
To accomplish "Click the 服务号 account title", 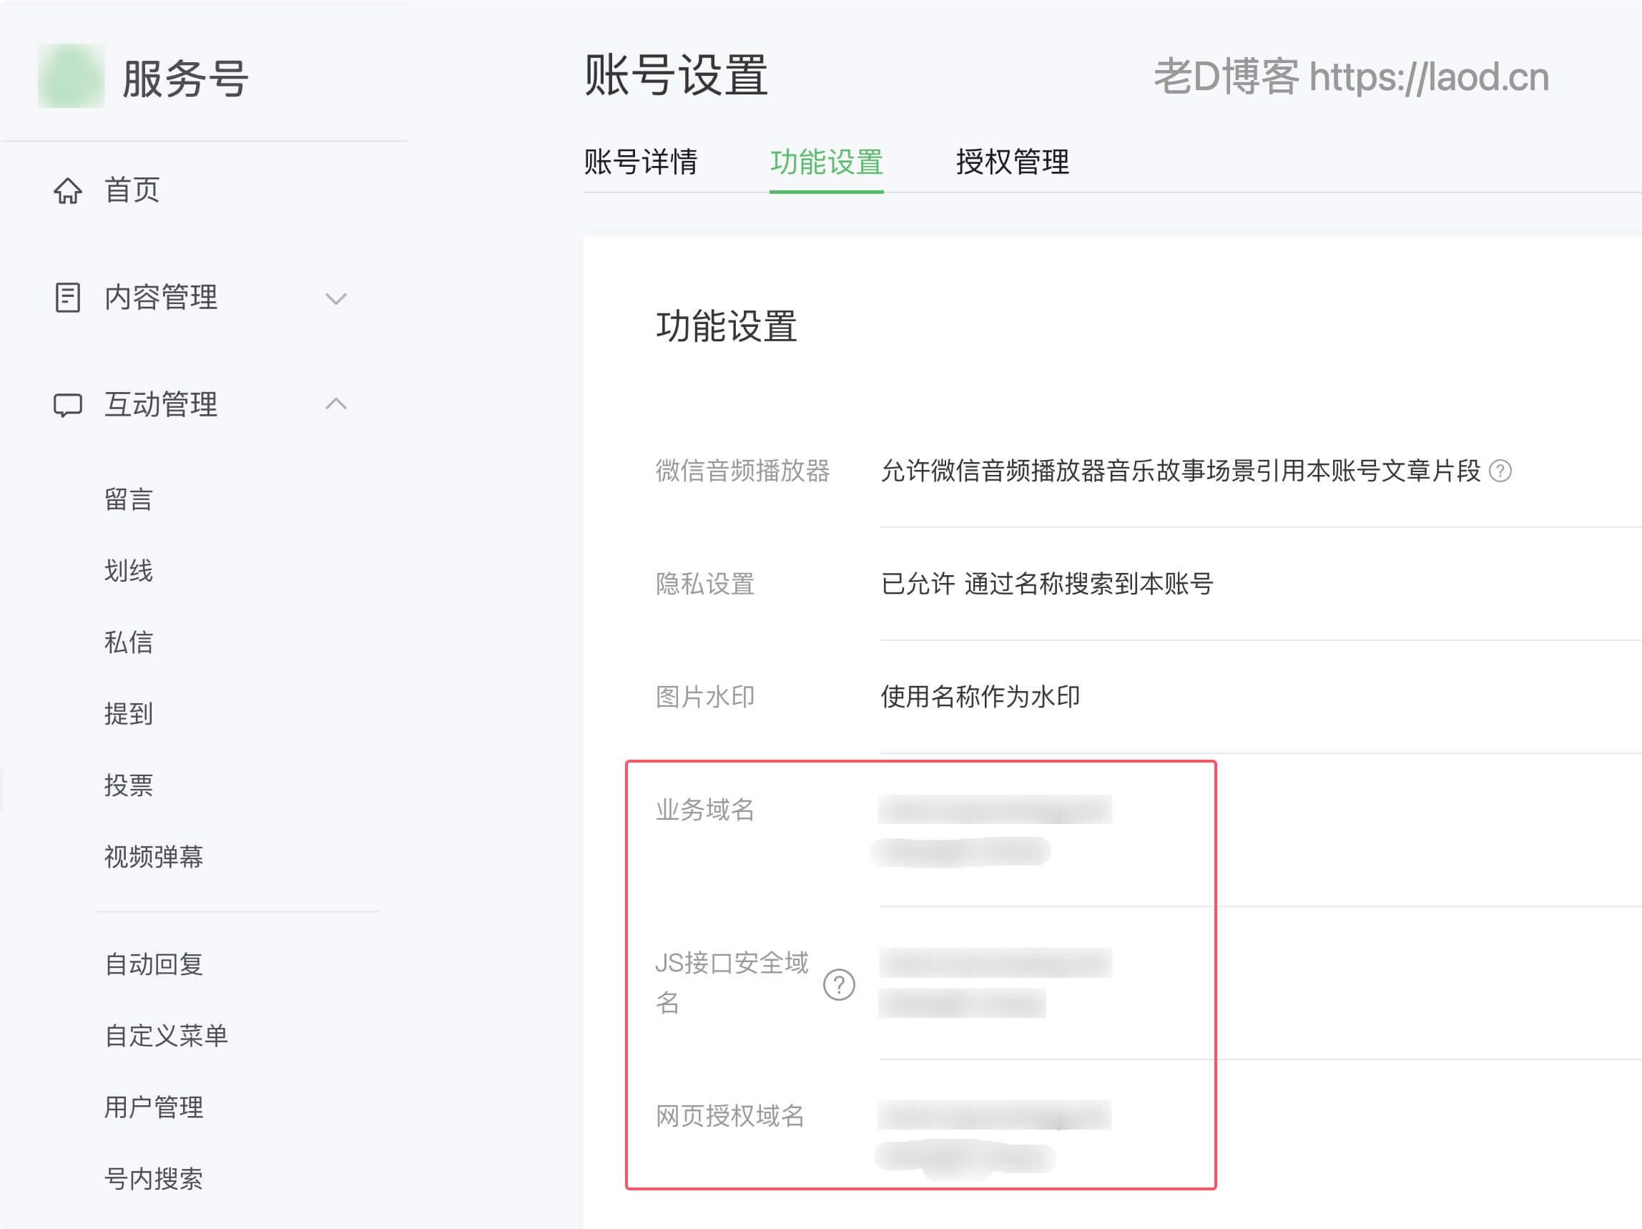I will click(x=185, y=79).
